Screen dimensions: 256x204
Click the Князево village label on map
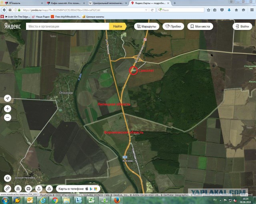pos(128,161)
